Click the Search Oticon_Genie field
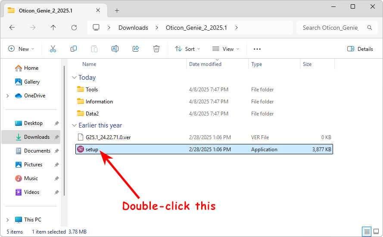The height and width of the screenshot is (237, 383). click(x=330, y=28)
